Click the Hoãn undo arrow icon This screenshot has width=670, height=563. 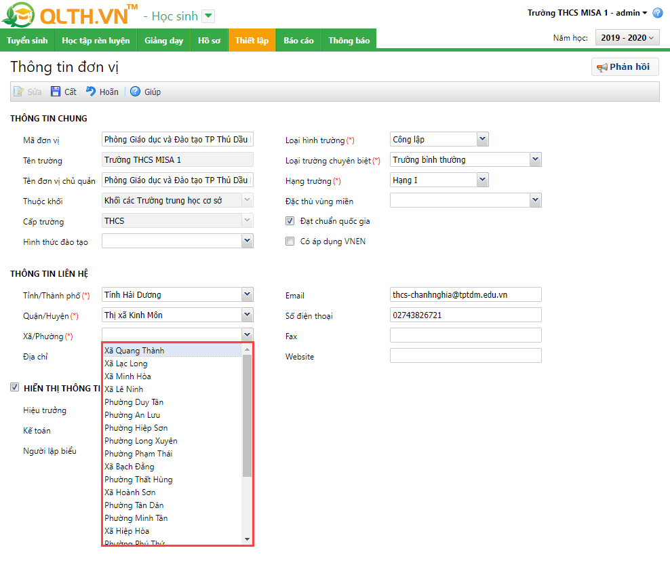click(x=91, y=92)
